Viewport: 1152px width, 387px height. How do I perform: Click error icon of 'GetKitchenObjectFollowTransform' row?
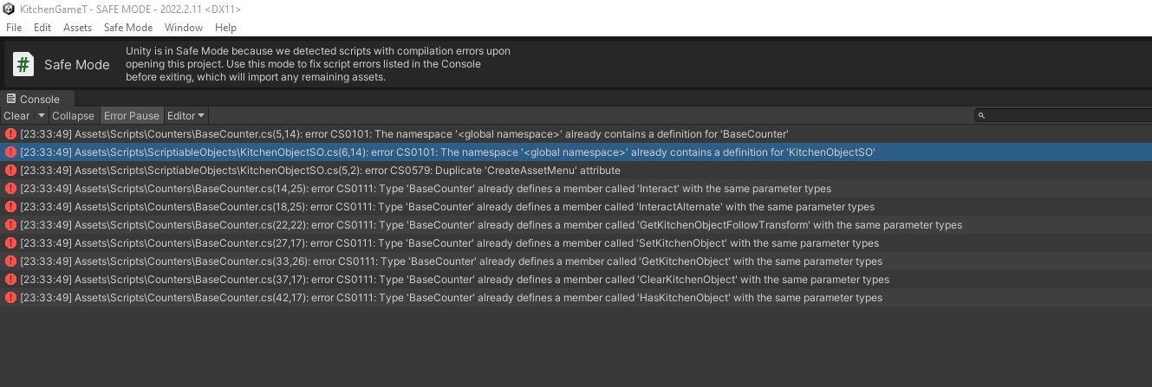(x=11, y=225)
